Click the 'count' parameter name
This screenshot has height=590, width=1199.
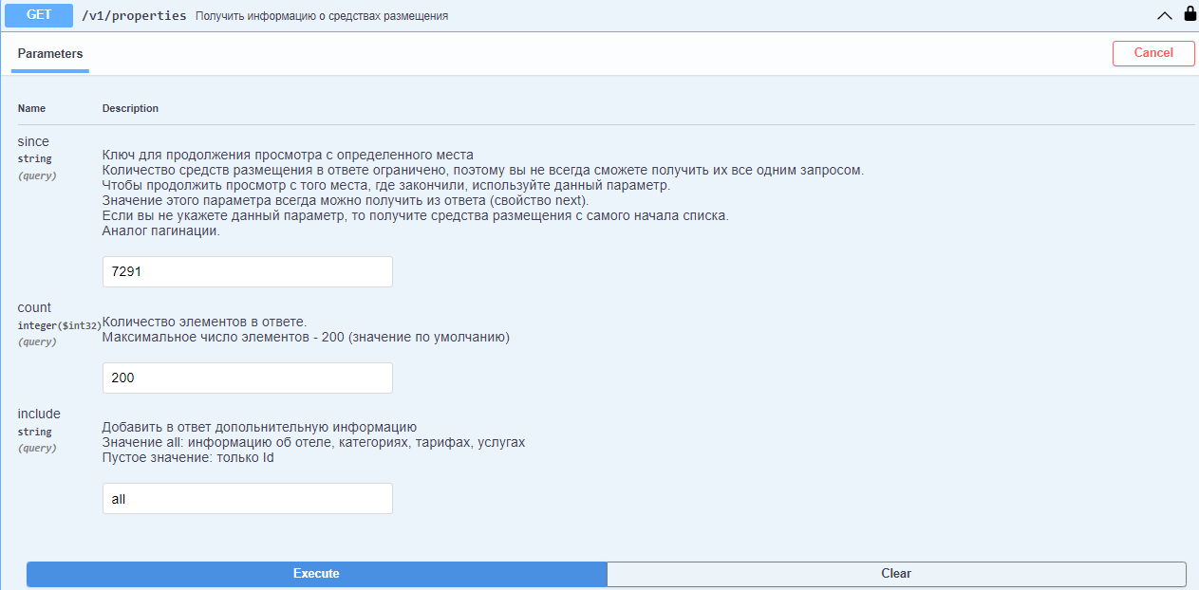35,307
